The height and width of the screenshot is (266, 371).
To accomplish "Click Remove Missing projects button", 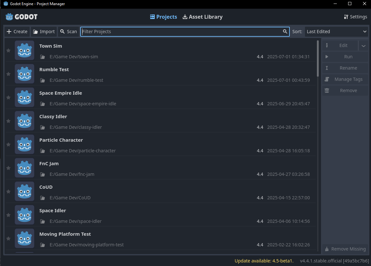I will pyautogui.click(x=345, y=249).
